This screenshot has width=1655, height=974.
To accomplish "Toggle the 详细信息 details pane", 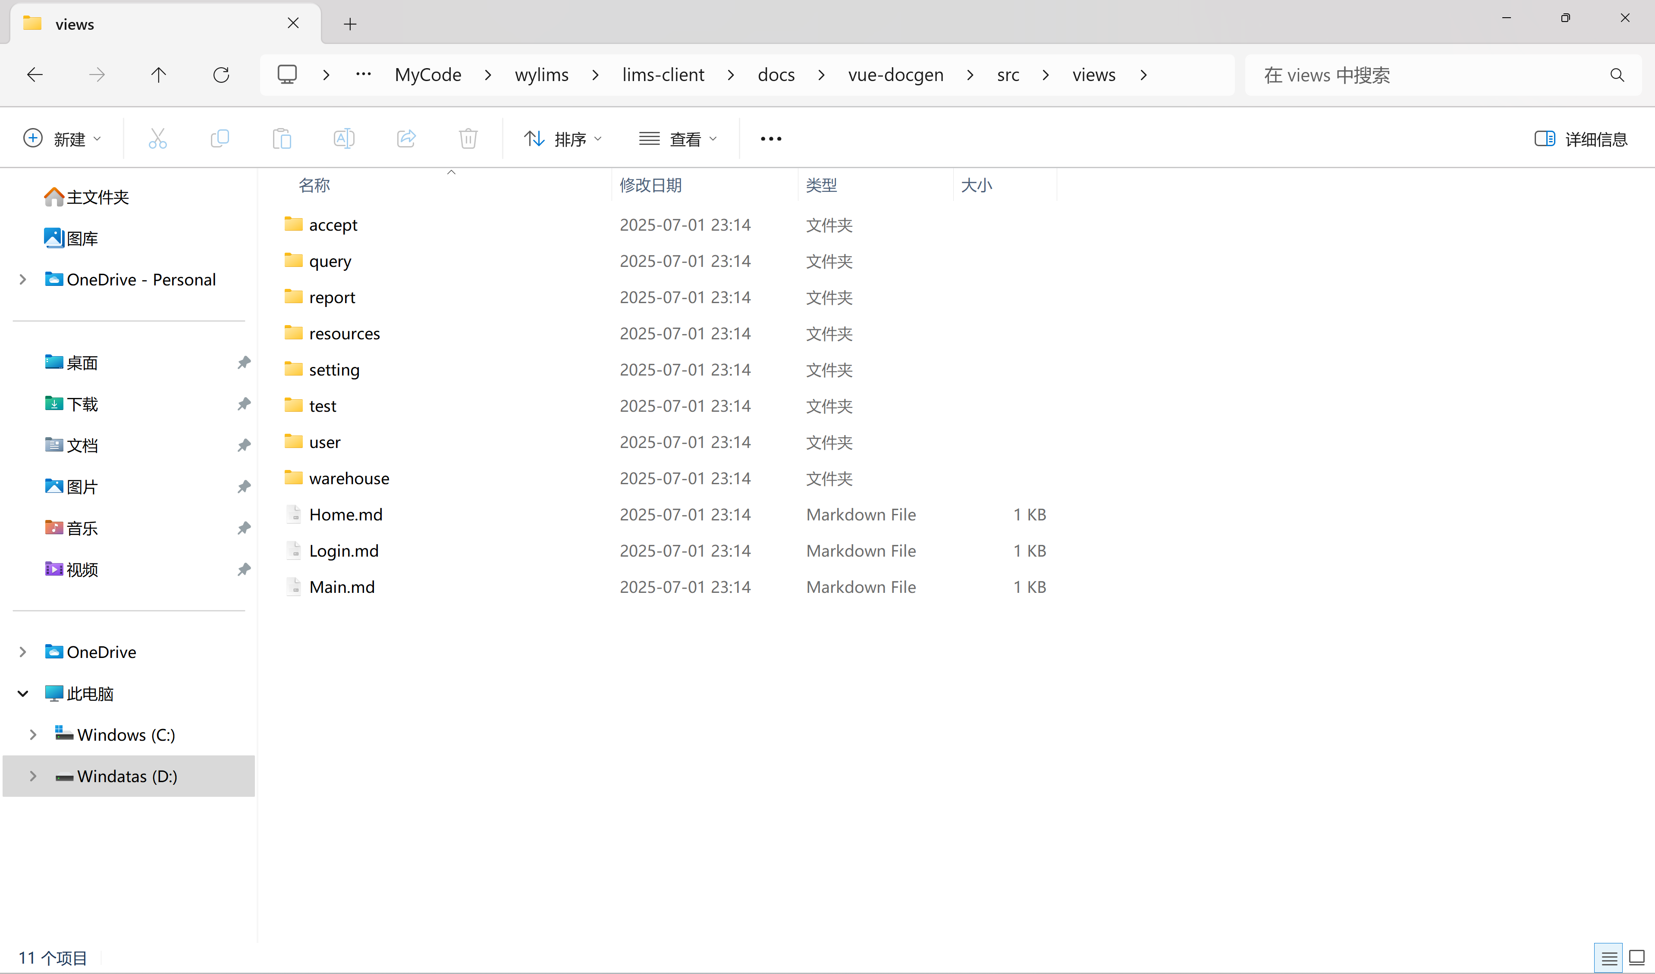I will [1582, 138].
